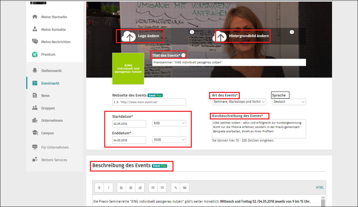Image resolution: width=358 pixels, height=207 pixels.
Task: Click the Eventmarkt calendar icon
Action: click(x=35, y=83)
